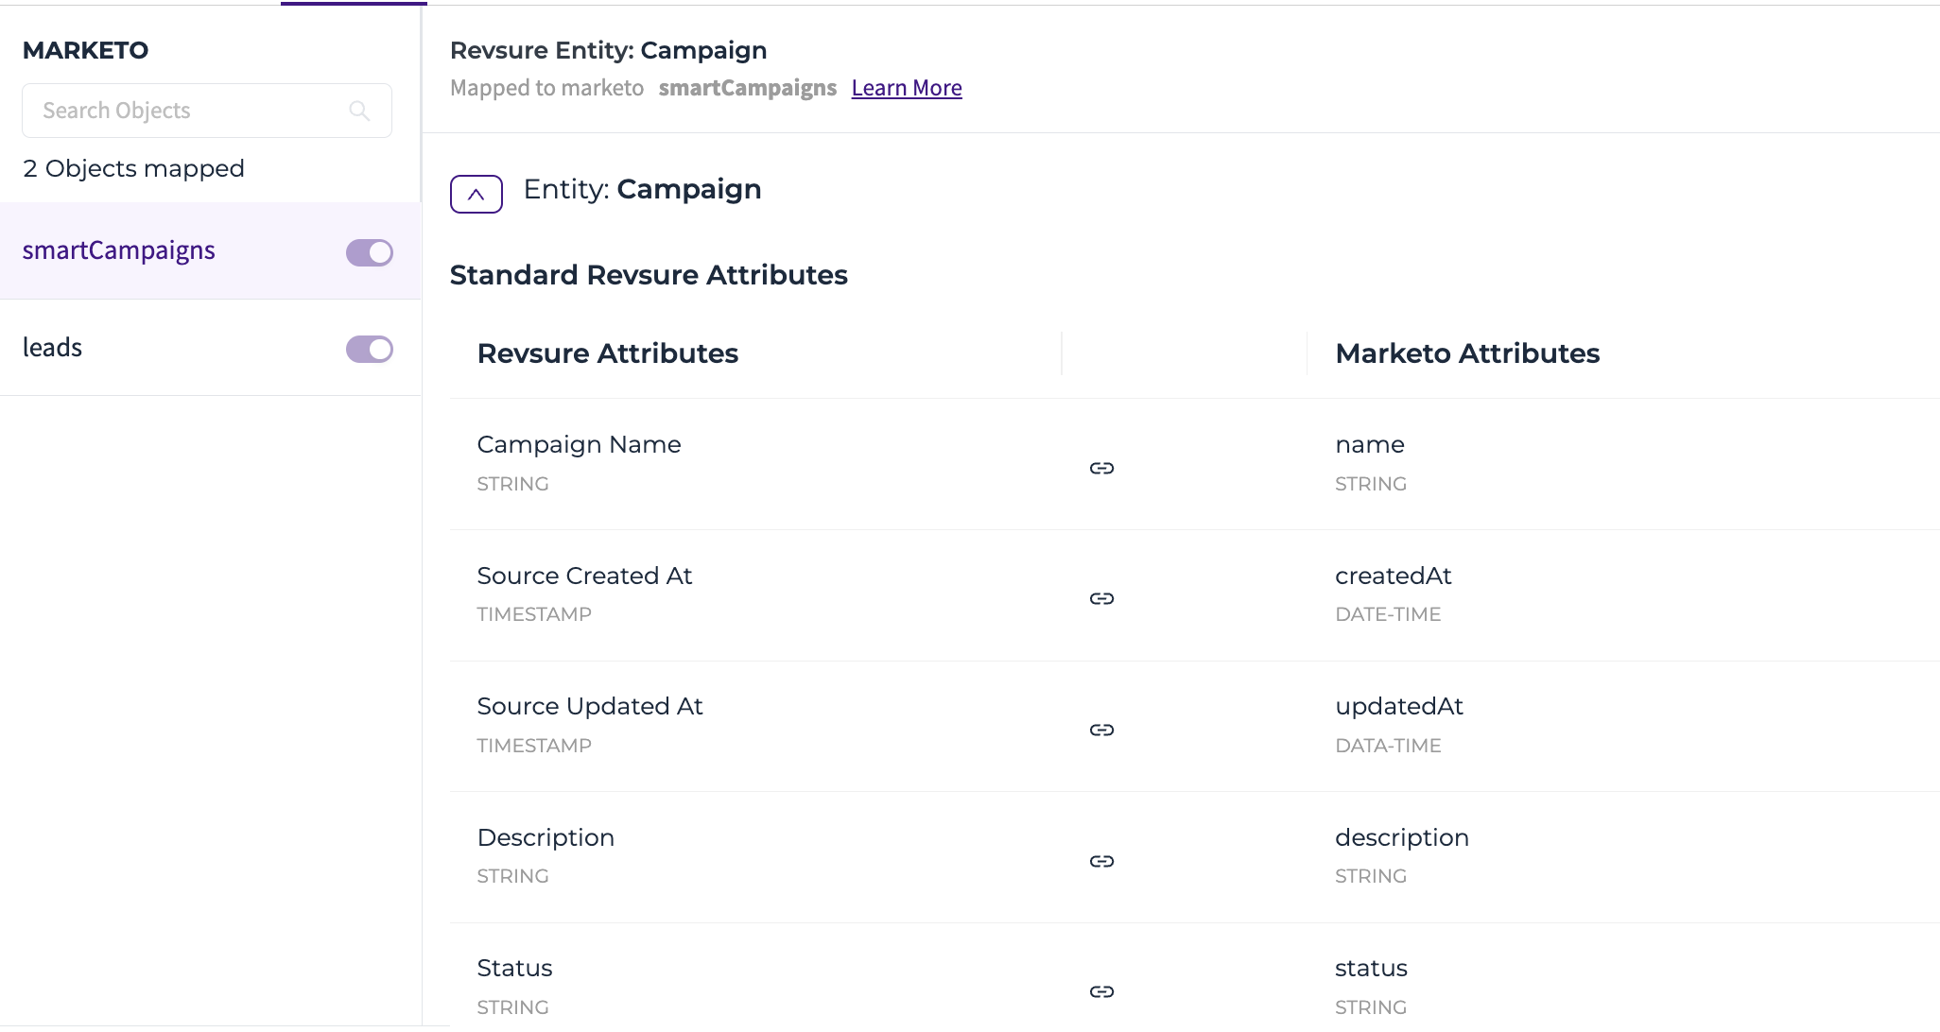Screen dimensions: 1940x1032
Task: Select leads in the objects list
Action: [53, 347]
